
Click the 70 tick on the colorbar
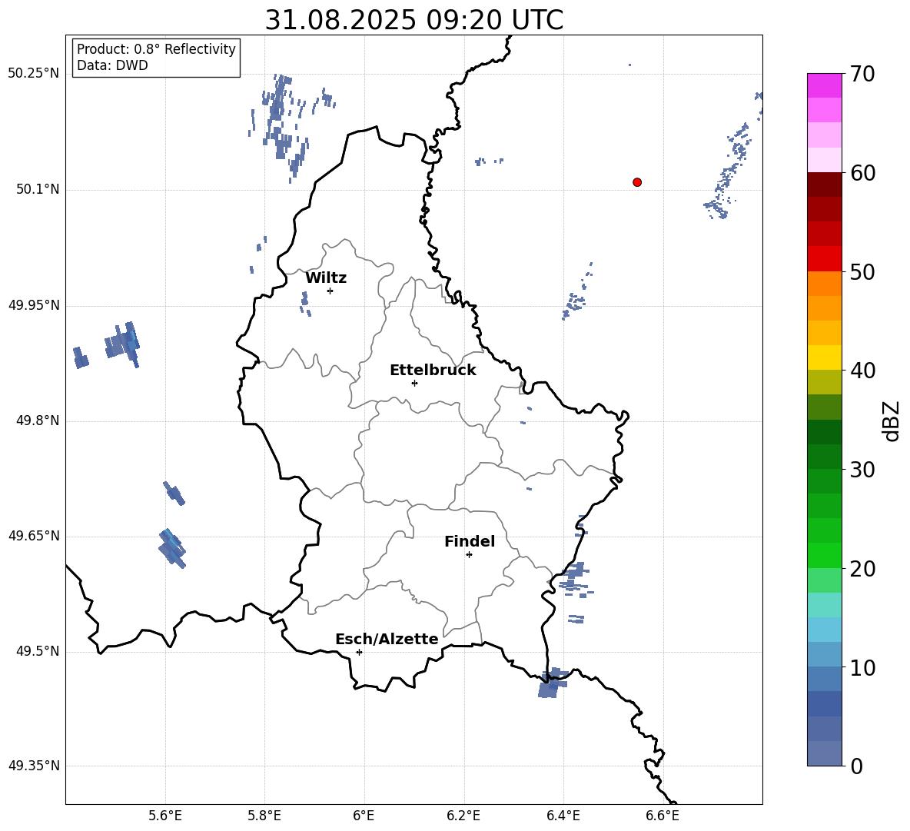point(862,74)
